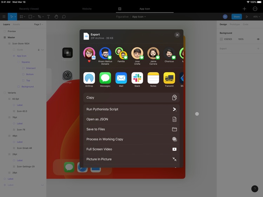Select Save to Files action

tap(131, 129)
